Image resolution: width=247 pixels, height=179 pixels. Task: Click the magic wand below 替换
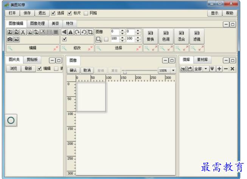point(147,48)
